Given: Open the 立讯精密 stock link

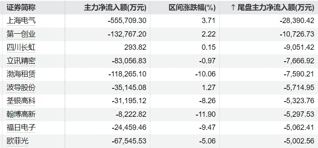Looking at the screenshot, I should click(21, 61).
